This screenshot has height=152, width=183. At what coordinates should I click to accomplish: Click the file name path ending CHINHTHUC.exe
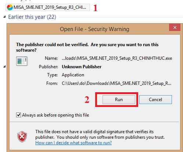[x=117, y=58]
